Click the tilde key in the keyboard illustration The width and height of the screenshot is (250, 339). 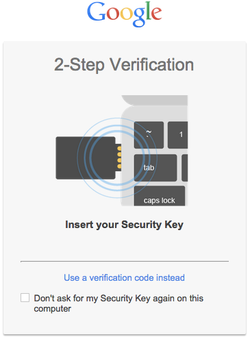coord(149,135)
